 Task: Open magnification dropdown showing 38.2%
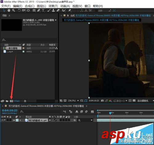pyautogui.click(x=73, y=101)
